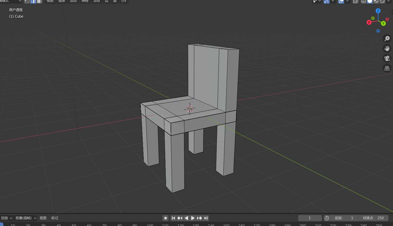Image resolution: width=393 pixels, height=226 pixels.
Task: Open the UV menu
Action: pyautogui.click(x=124, y=1)
